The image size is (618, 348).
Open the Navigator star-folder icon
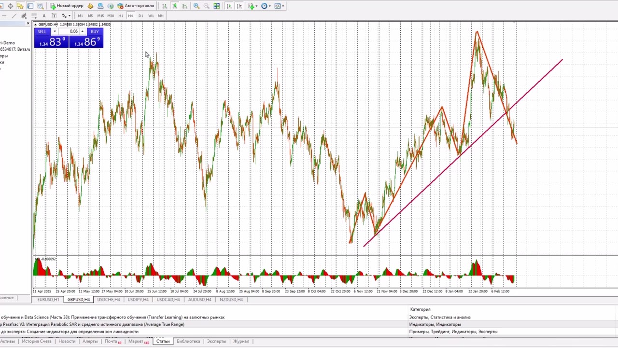pos(20,6)
